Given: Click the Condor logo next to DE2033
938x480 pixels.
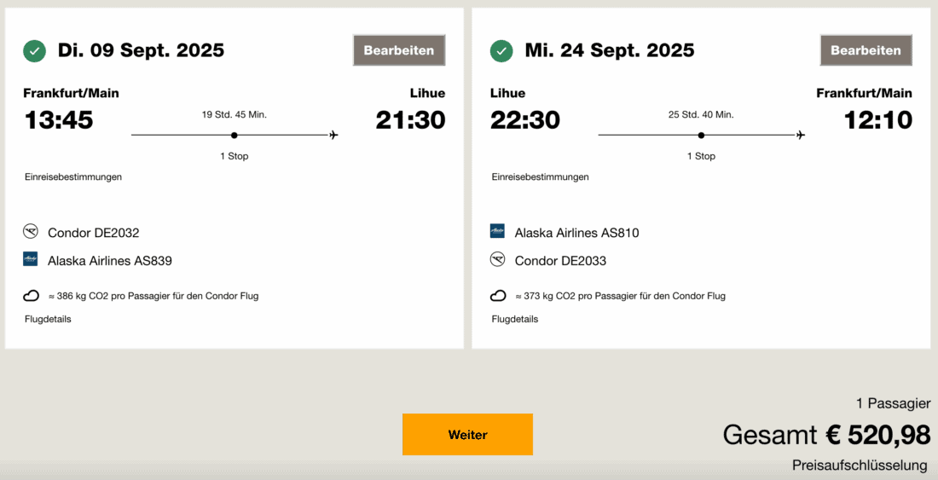Looking at the screenshot, I should (498, 259).
